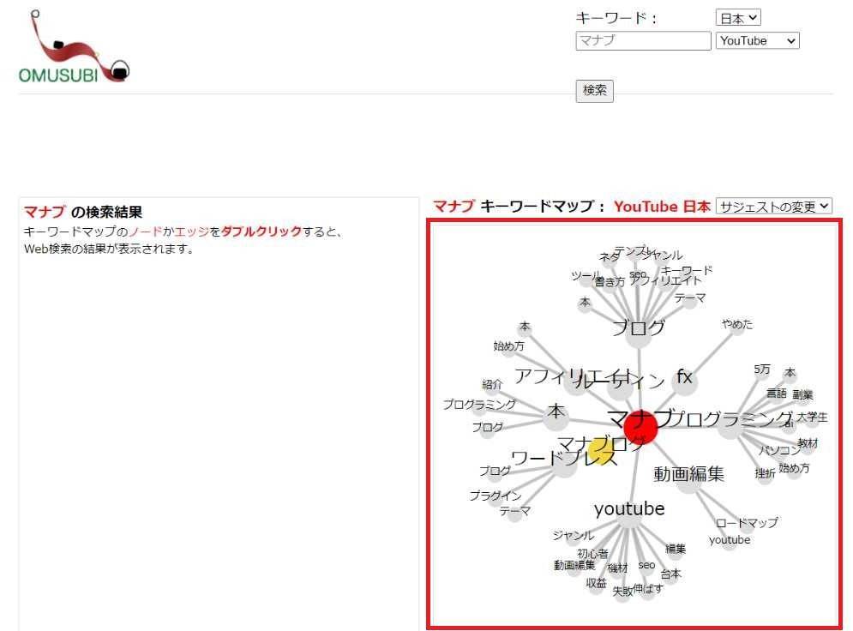Click the ツール node
The height and width of the screenshot is (631, 853).
(586, 279)
